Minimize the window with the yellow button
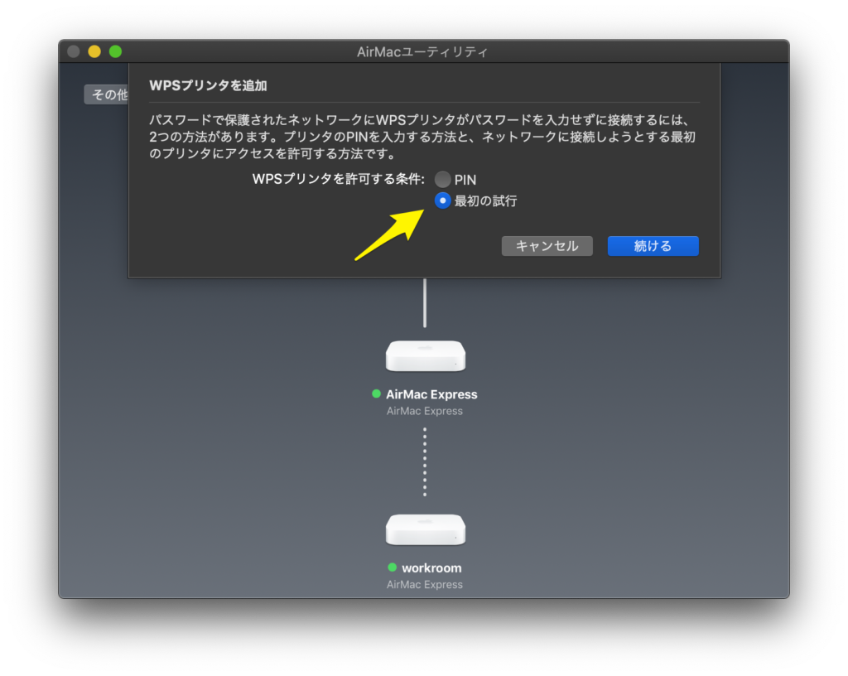 tap(94, 51)
